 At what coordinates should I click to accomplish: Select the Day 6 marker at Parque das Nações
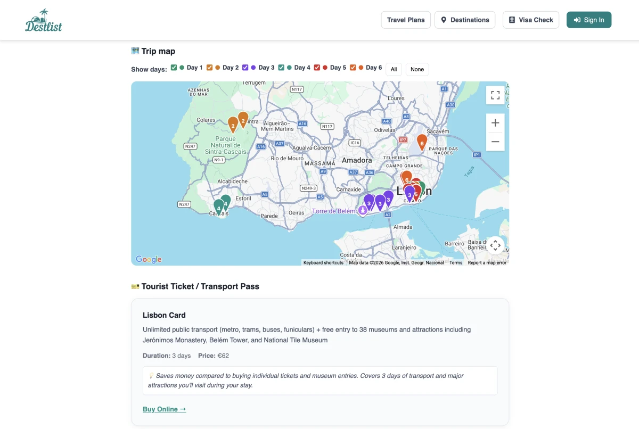tap(422, 143)
